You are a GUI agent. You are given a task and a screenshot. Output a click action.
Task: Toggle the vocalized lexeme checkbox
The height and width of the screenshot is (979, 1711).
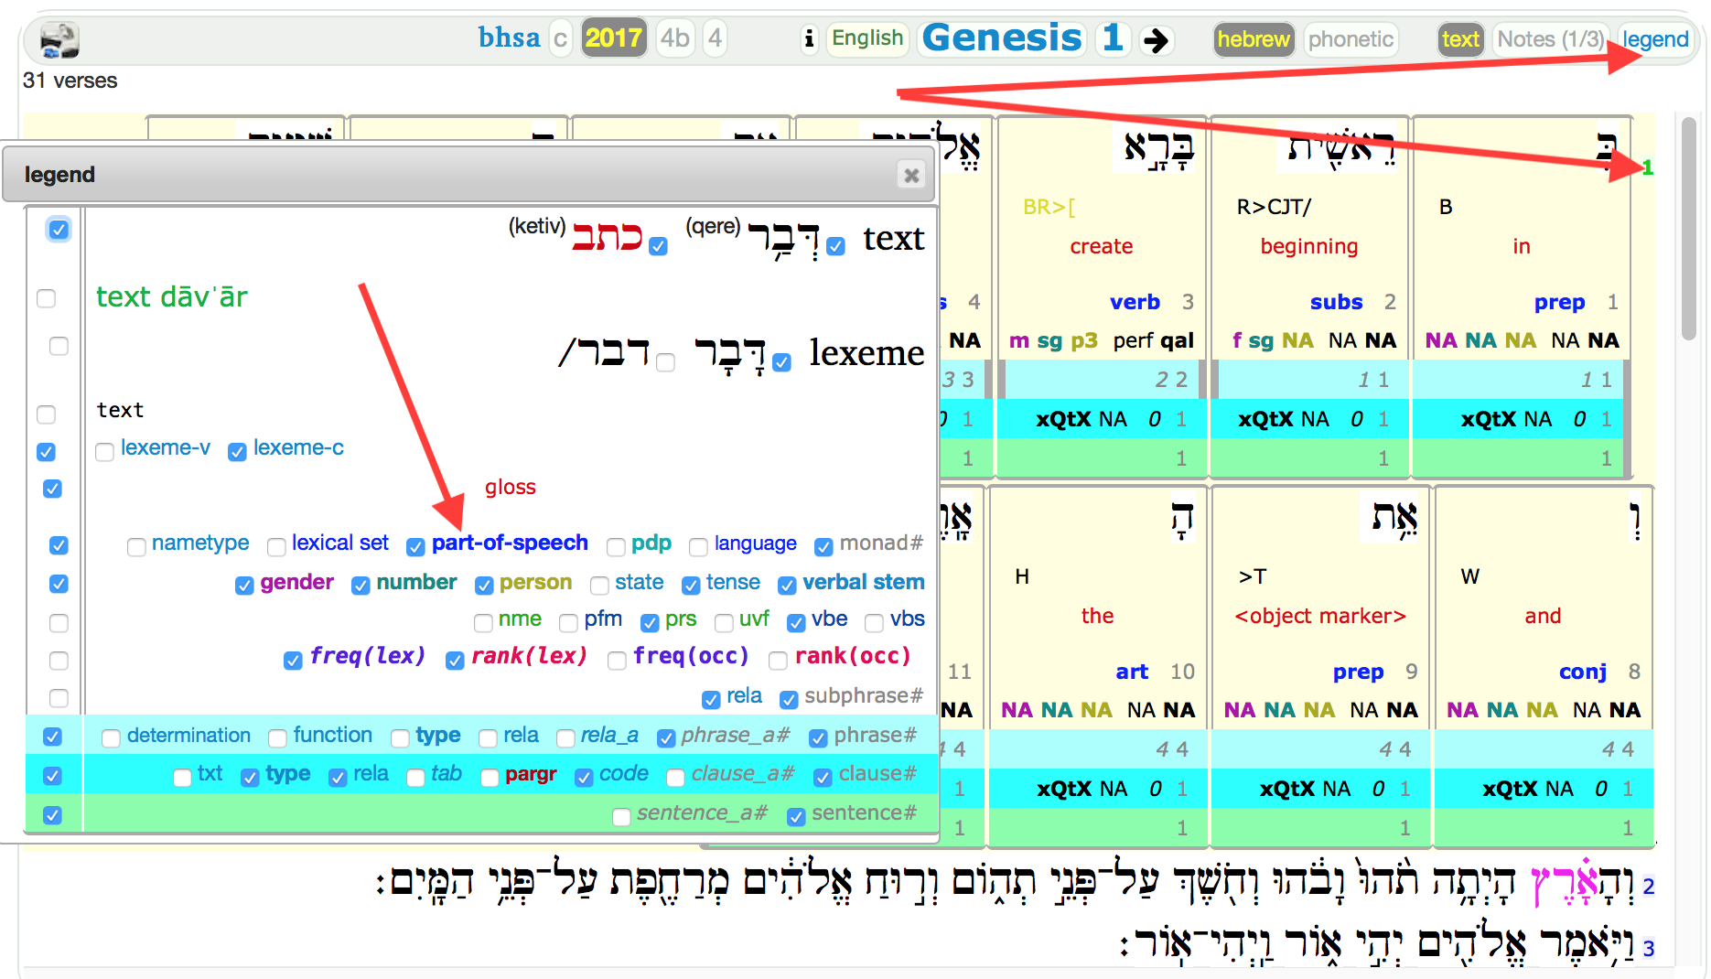coord(781,362)
